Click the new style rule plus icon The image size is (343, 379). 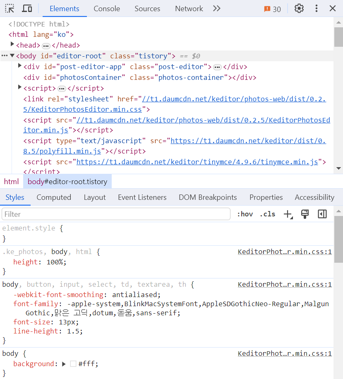288,214
